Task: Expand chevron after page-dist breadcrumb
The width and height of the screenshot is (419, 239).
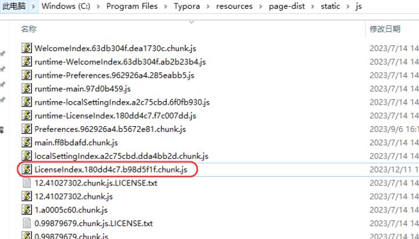Action: [x=313, y=6]
